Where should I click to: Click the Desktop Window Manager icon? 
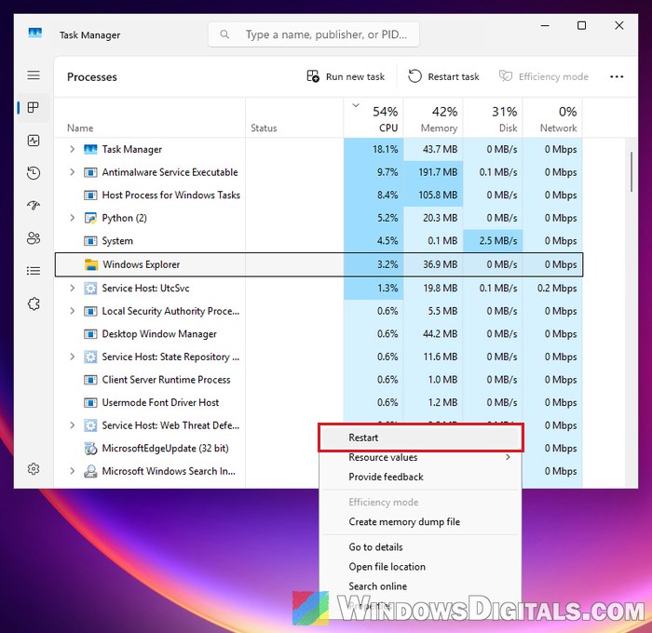[x=90, y=334]
